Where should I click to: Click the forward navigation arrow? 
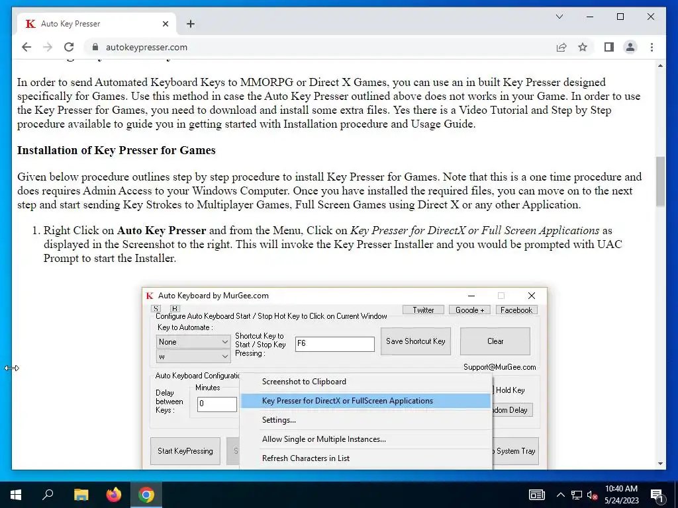click(48, 47)
